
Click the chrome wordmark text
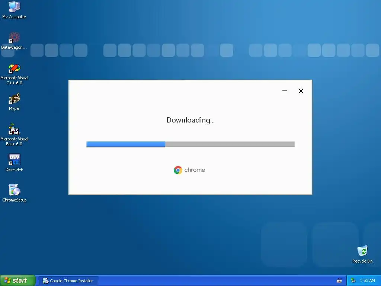pos(195,170)
